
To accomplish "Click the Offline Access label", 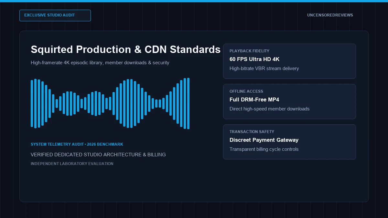I will click(x=246, y=91).
